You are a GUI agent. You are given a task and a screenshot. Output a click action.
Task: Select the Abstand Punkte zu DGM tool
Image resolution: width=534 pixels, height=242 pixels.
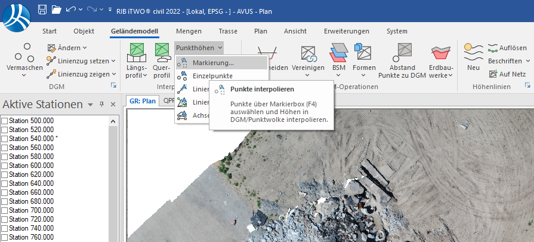(x=403, y=53)
